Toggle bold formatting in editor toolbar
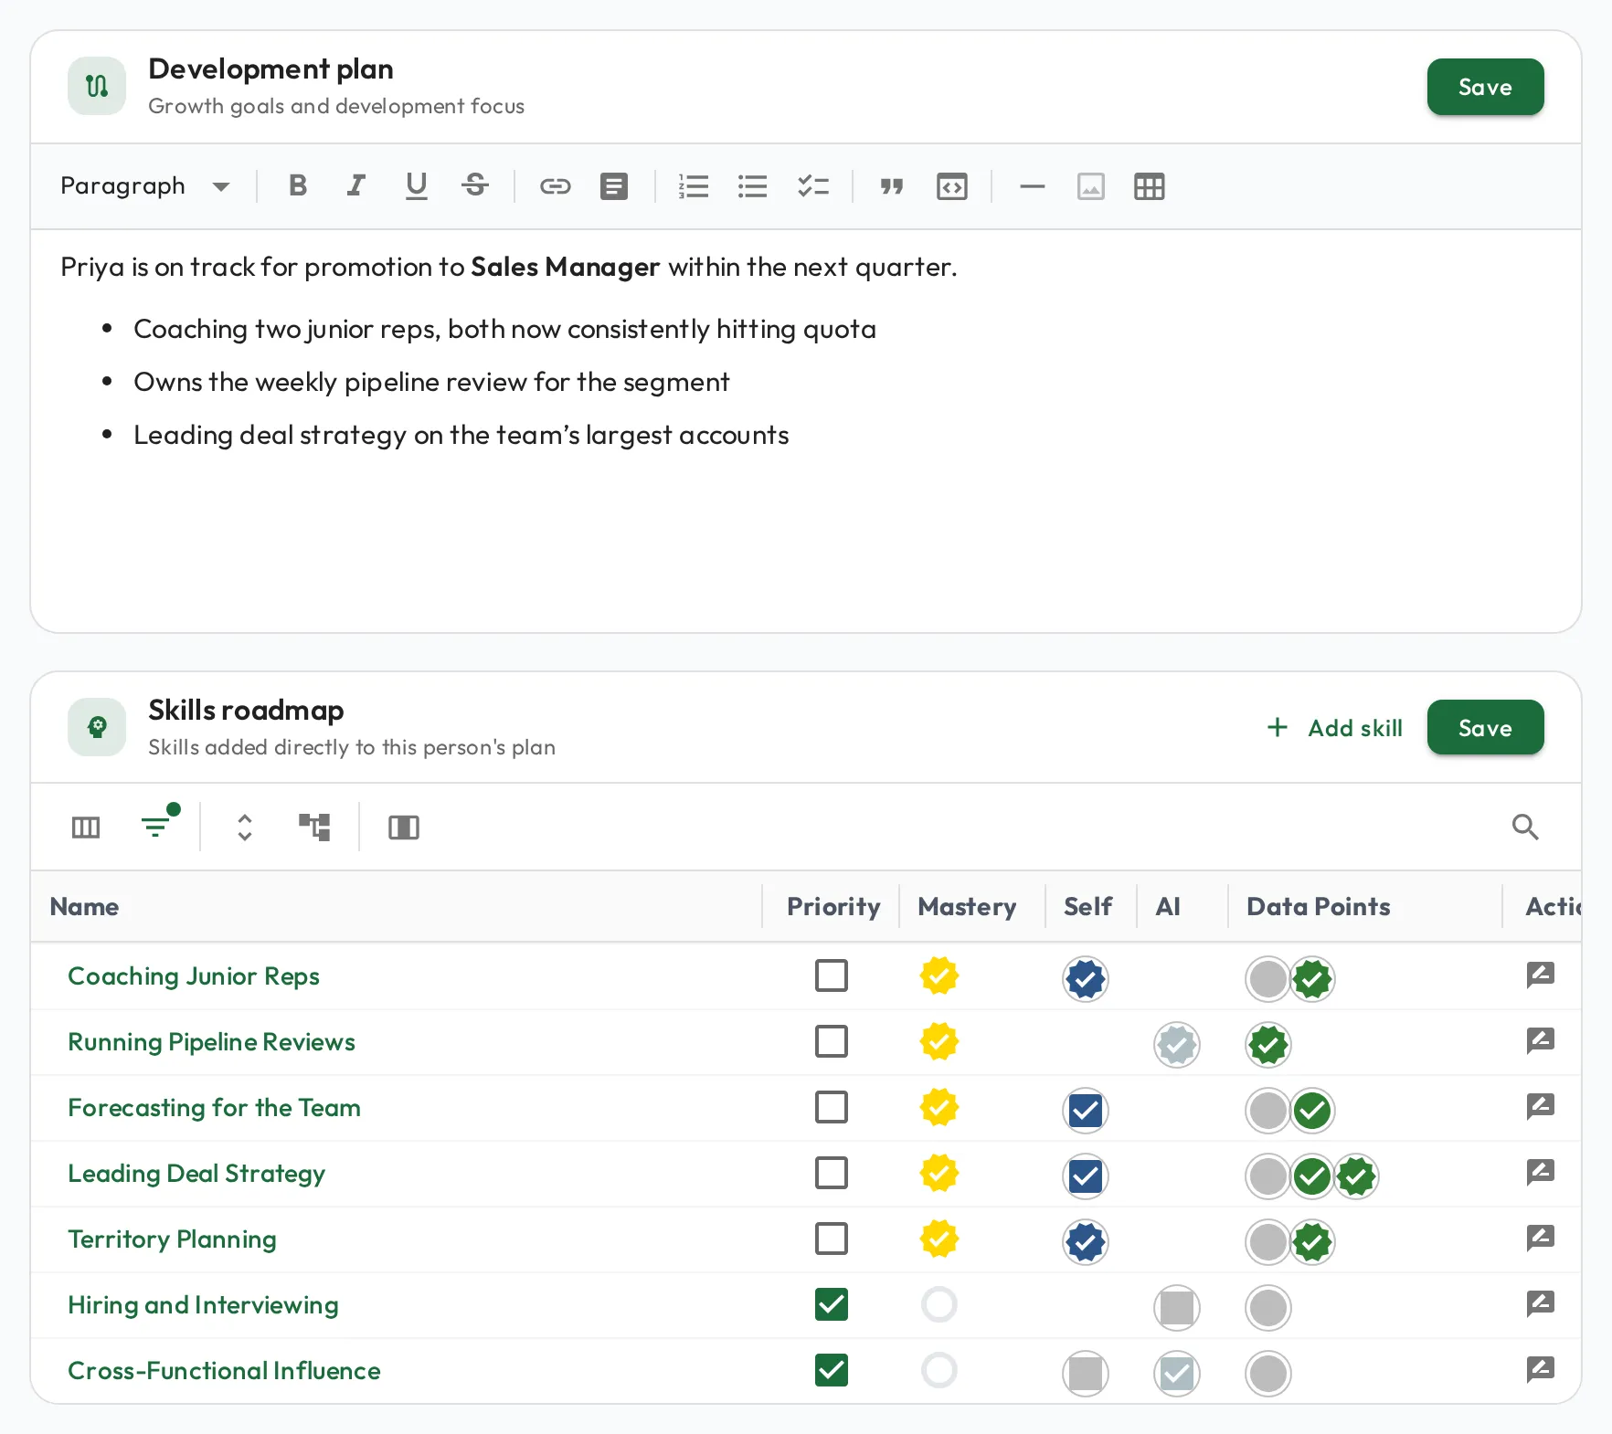Viewport: 1612px width, 1434px height. pos(298,186)
